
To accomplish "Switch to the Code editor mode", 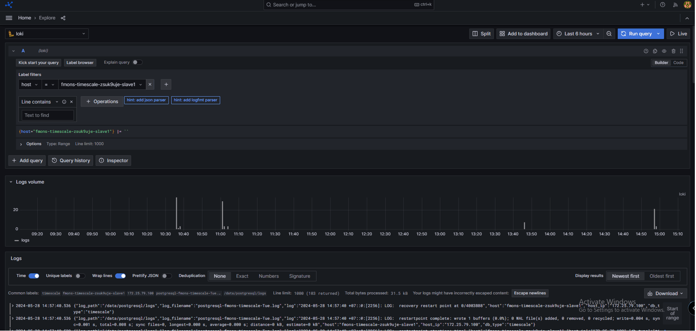I will (679, 63).
